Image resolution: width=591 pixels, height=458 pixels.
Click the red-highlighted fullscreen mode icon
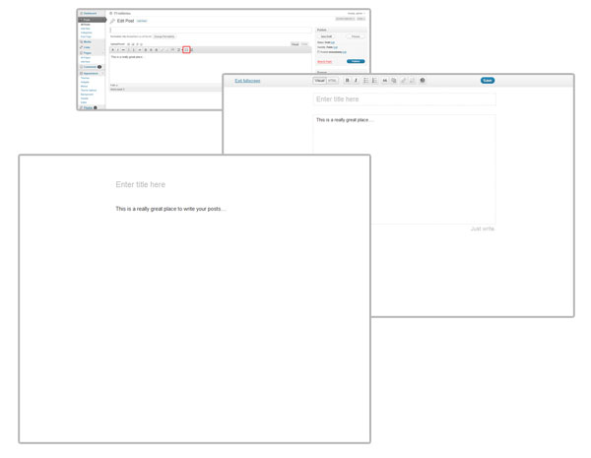186,49
